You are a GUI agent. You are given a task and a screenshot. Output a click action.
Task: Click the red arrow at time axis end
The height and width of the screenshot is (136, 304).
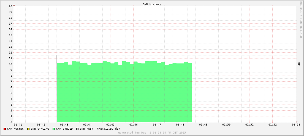(297, 122)
